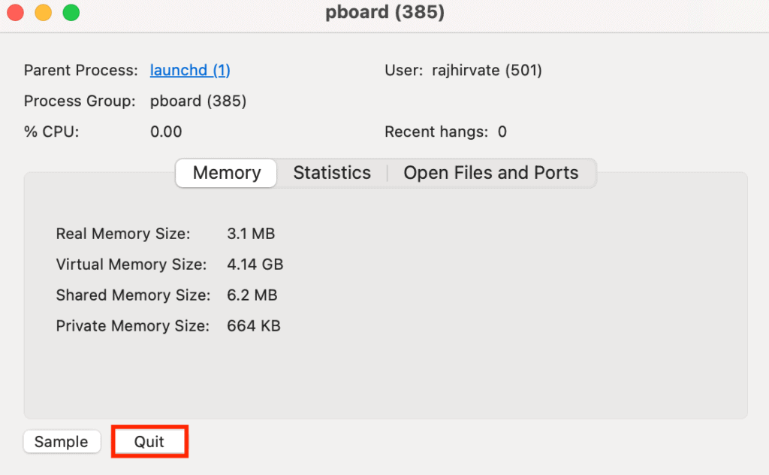Click the green zoom window button
Image resolution: width=769 pixels, height=475 pixels.
(71, 13)
